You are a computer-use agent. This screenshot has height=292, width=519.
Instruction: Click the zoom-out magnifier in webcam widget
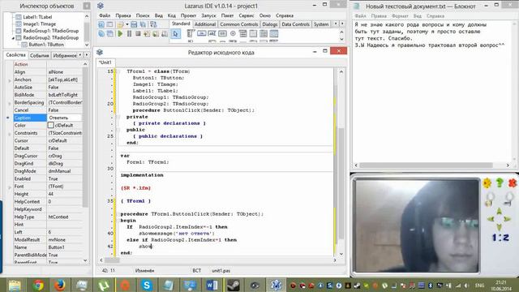coord(509,200)
